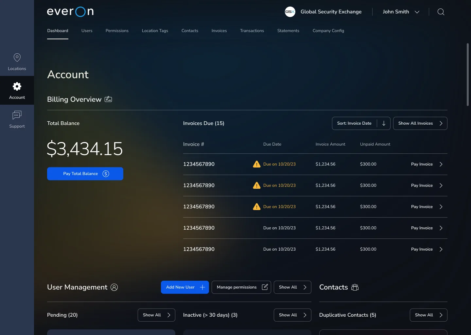471x335 pixels.
Task: Click the everon logo
Action: [70, 11]
